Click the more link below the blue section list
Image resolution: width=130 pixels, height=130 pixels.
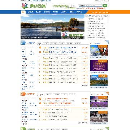tap(84, 85)
